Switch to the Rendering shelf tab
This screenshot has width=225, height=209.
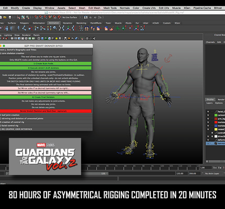point(81,23)
